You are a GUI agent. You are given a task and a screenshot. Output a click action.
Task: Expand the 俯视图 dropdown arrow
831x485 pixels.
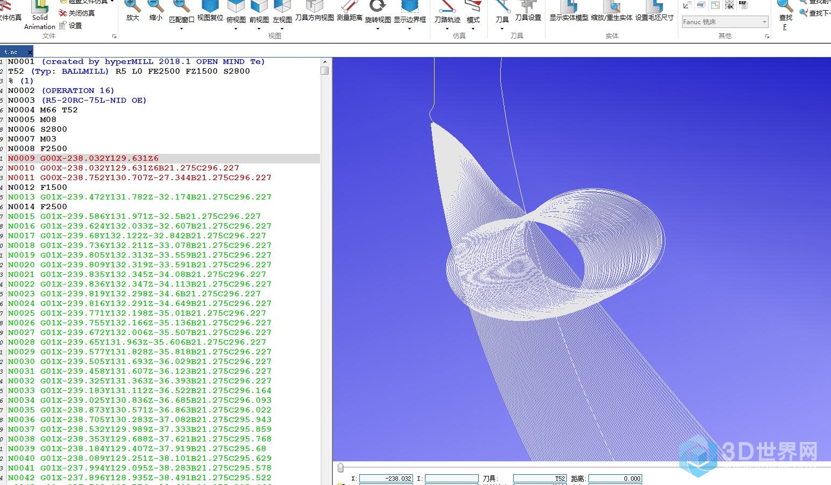236,28
